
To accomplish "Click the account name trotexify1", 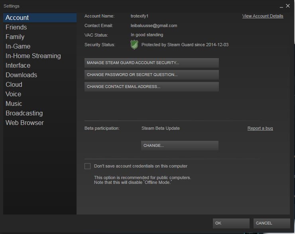I will [x=140, y=16].
